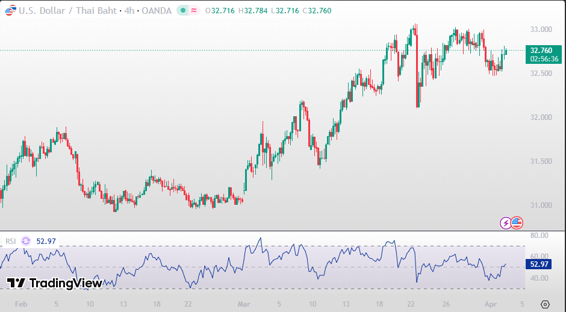Click the RSI indicator label
566x312 pixels.
pyautogui.click(x=11, y=241)
